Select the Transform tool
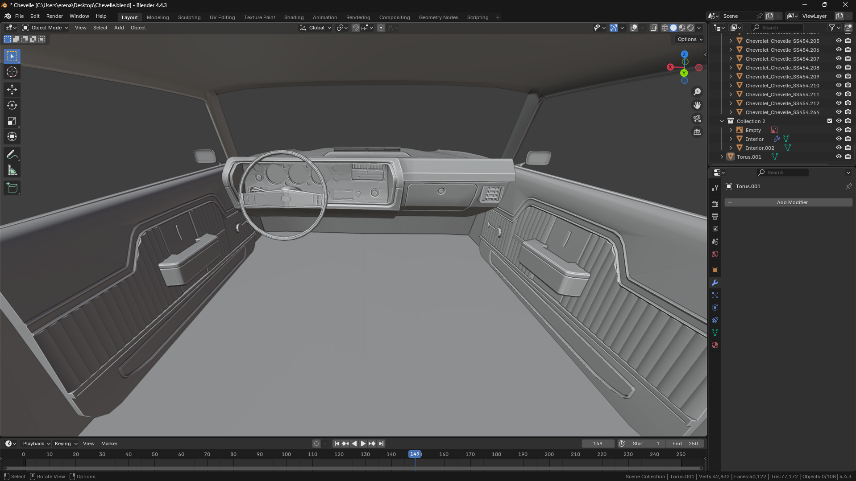856x481 pixels. tap(12, 136)
